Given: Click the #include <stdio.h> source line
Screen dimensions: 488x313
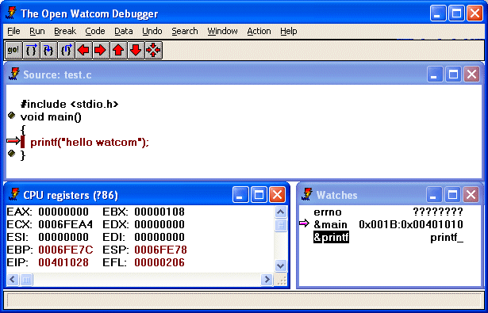Looking at the screenshot, I should point(69,104).
